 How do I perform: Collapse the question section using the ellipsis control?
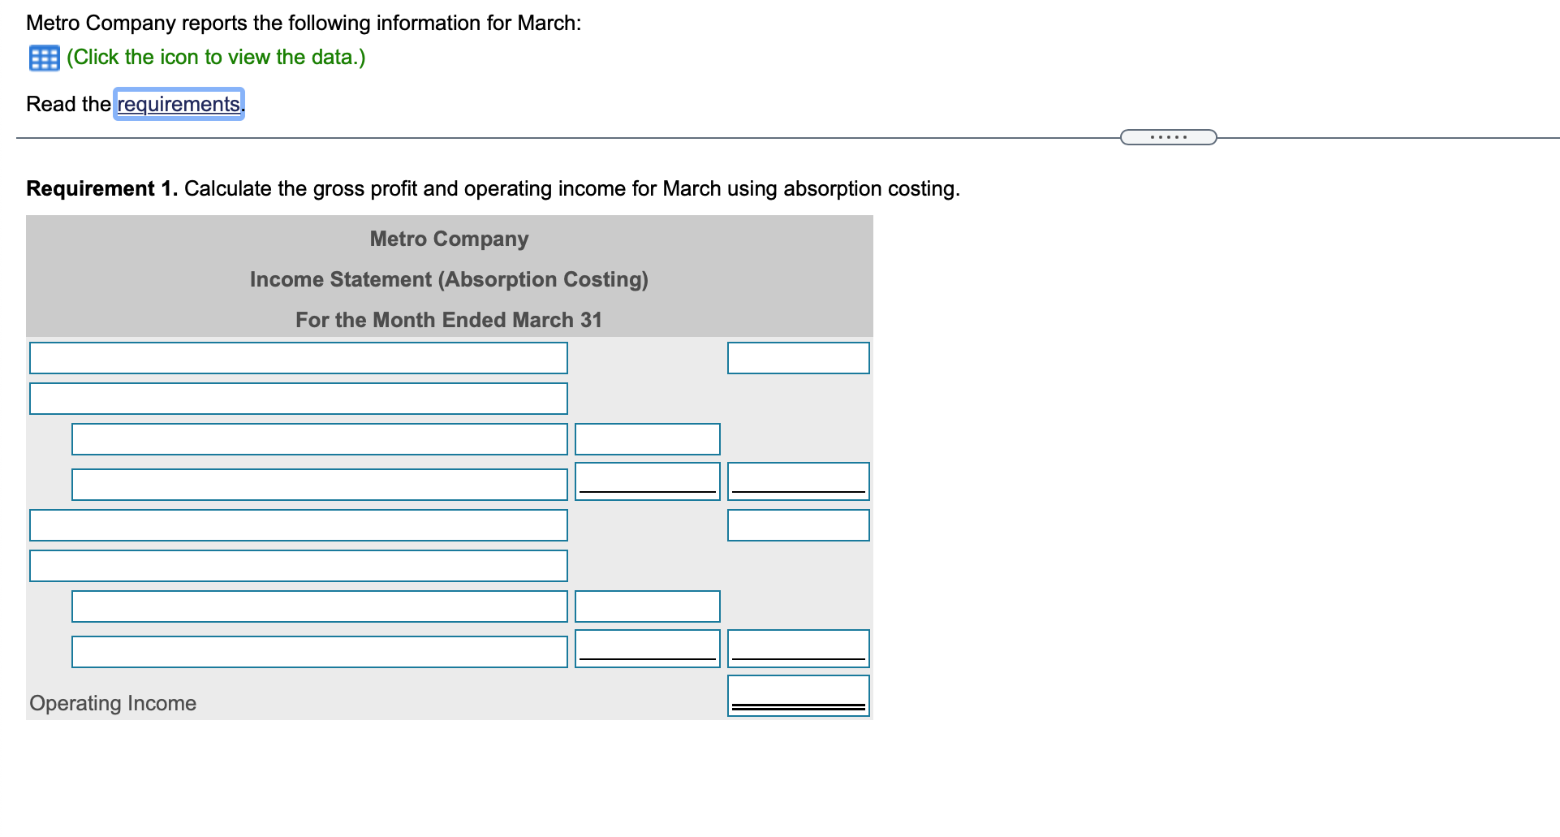click(1168, 136)
